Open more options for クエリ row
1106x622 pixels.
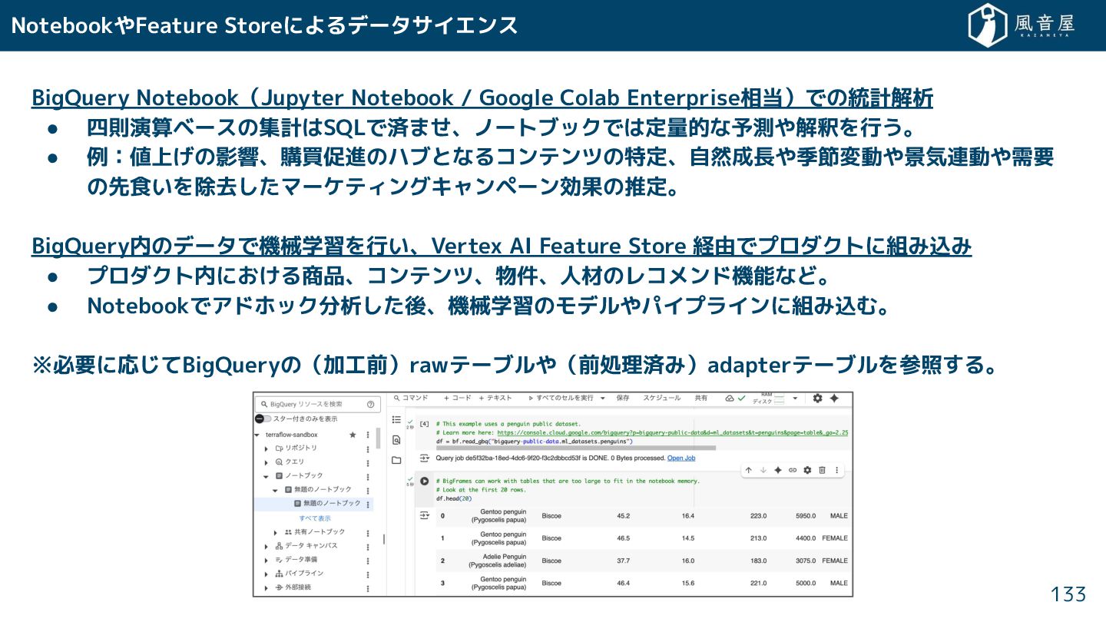click(369, 462)
